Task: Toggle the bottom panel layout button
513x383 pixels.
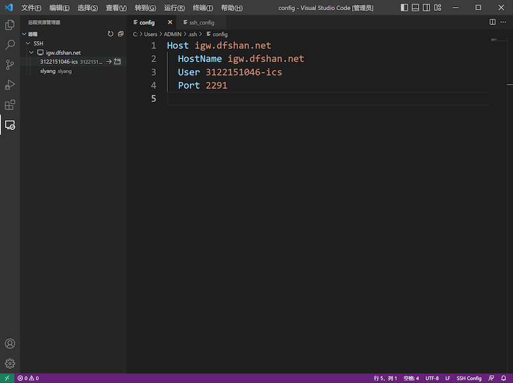Action: tap(416, 8)
